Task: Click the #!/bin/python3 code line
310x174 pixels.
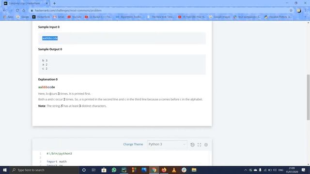Action: 59,154
